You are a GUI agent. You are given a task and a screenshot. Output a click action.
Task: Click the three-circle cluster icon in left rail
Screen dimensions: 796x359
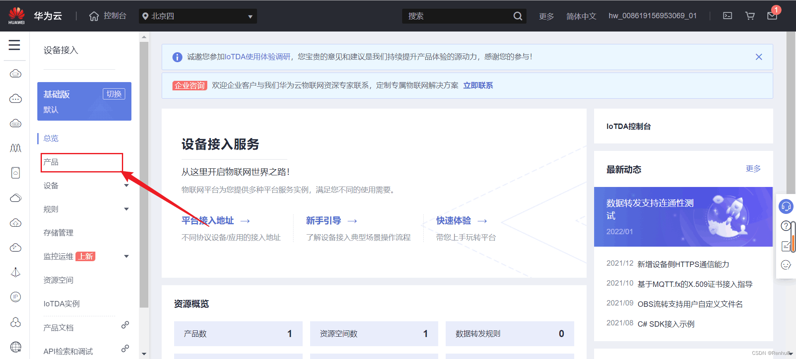point(15,322)
